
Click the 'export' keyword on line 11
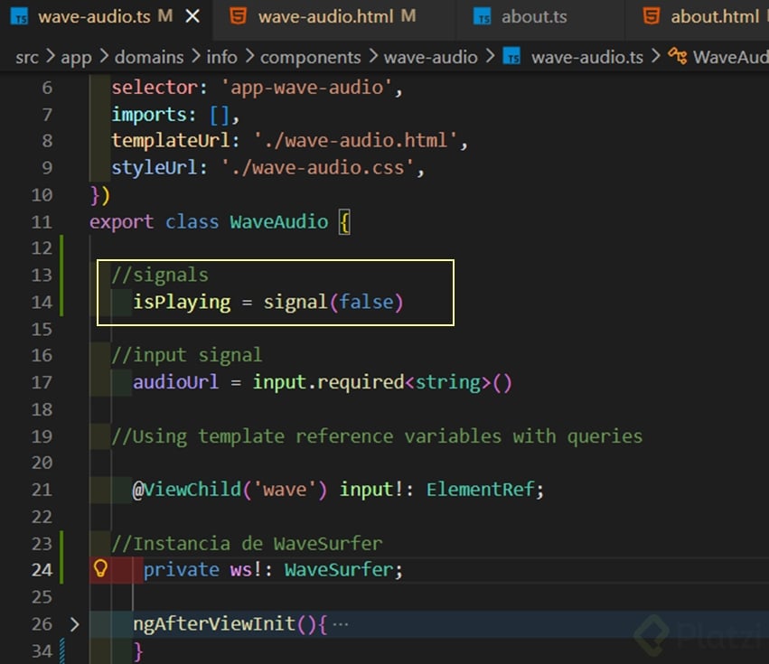point(121,222)
